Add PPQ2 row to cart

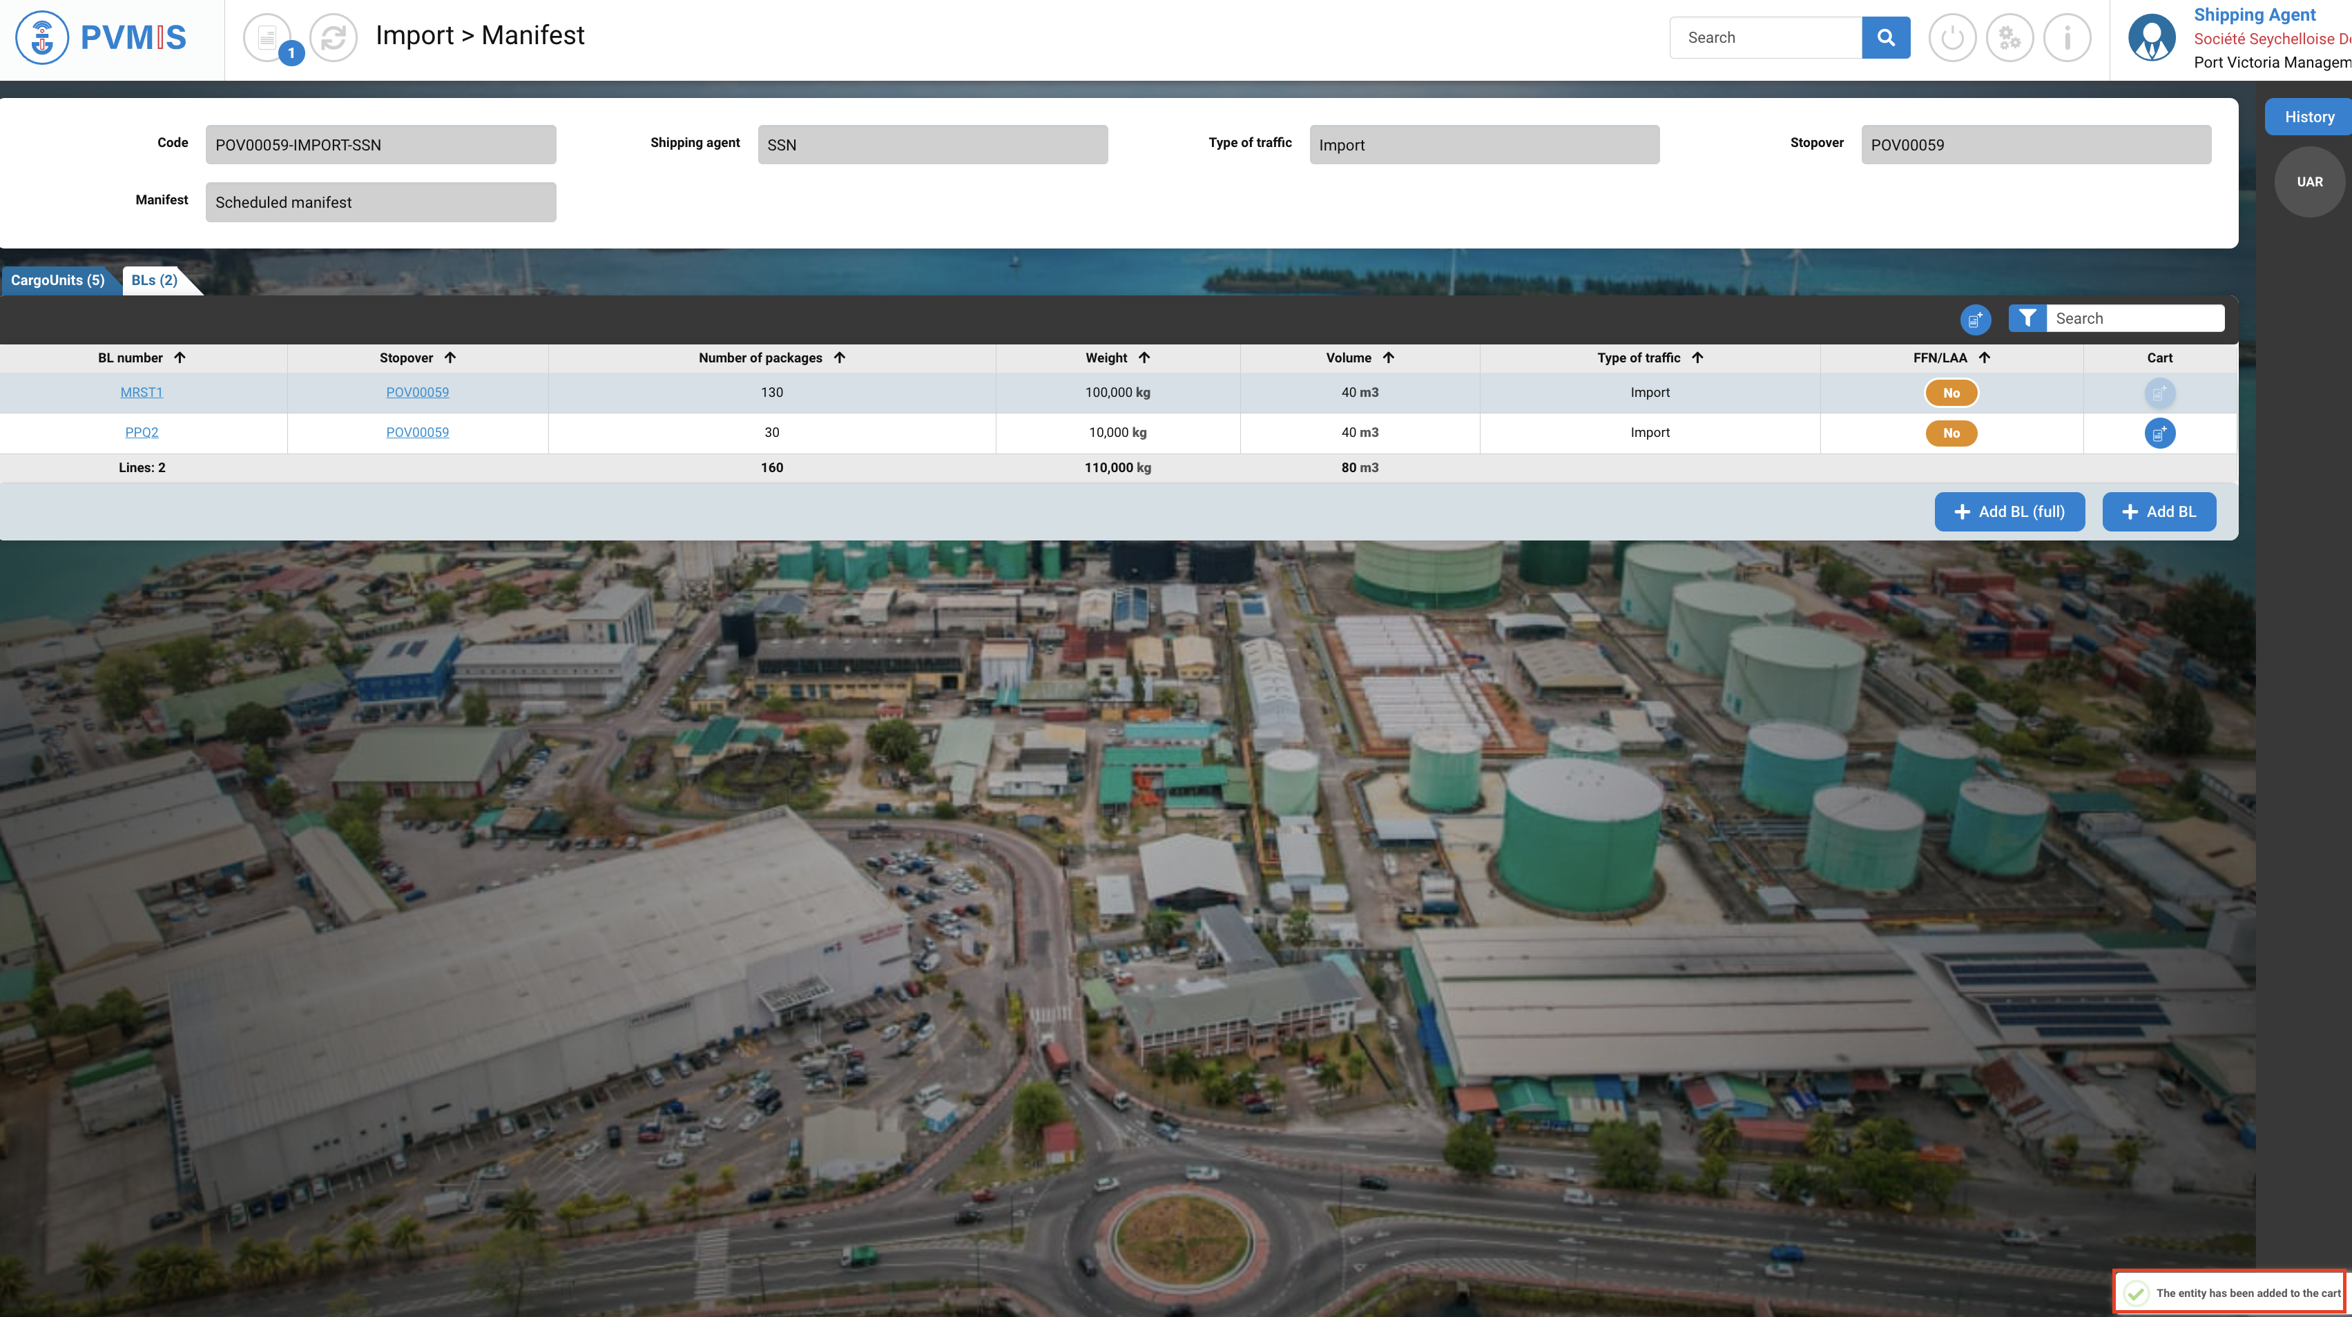2159,433
